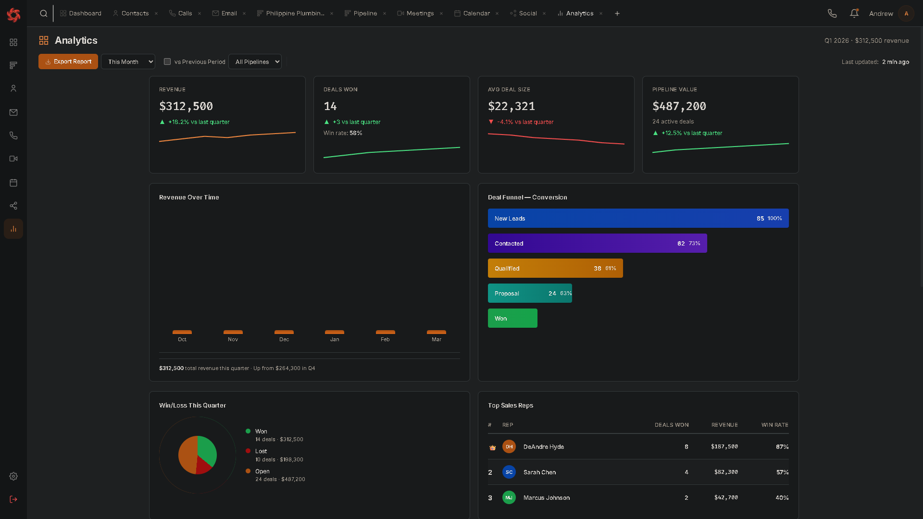Click the Won green legend dot
The image size is (923, 519).
pos(248,431)
